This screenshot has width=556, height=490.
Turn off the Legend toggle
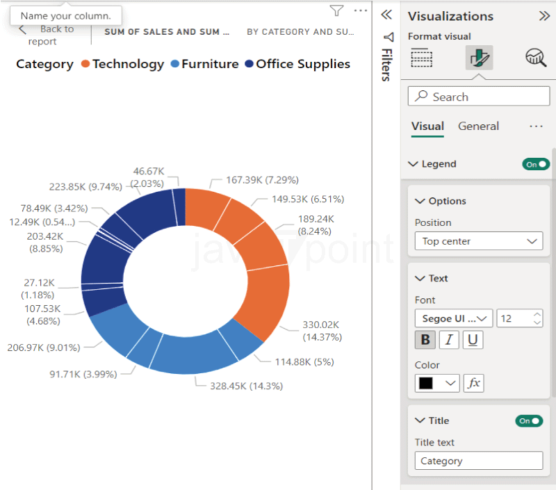pyautogui.click(x=536, y=164)
